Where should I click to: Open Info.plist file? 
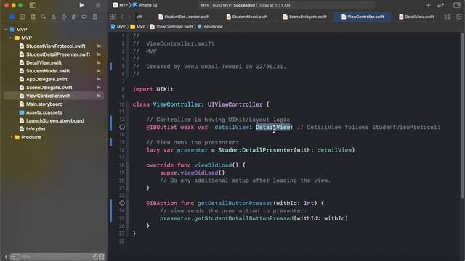coord(36,129)
